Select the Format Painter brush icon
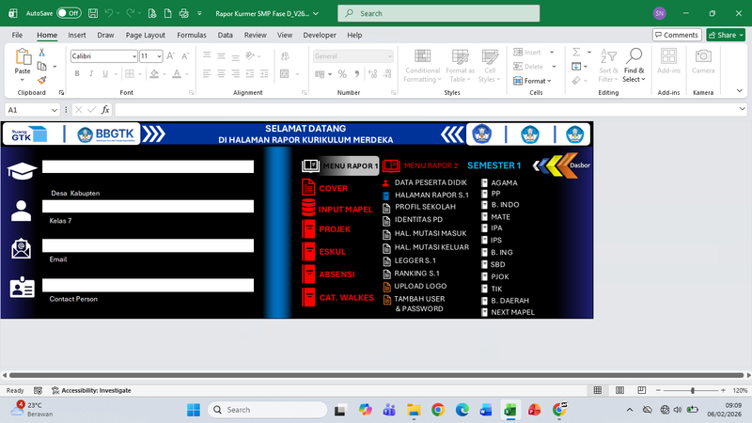 point(42,81)
